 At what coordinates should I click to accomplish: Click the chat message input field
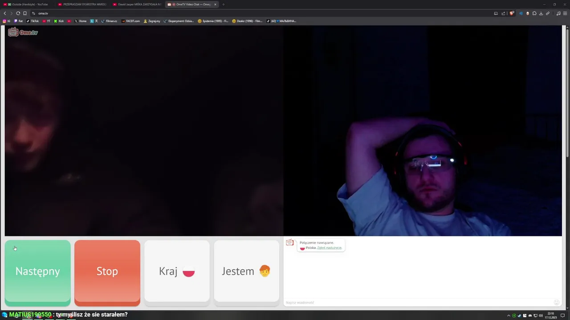(419, 302)
